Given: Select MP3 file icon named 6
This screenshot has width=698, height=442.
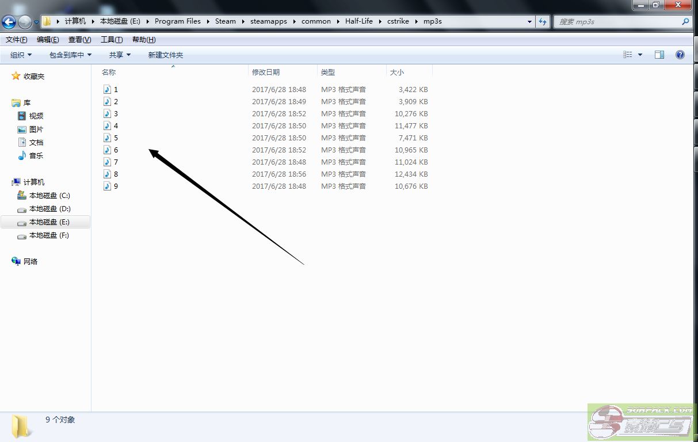Looking at the screenshot, I should click(x=107, y=150).
